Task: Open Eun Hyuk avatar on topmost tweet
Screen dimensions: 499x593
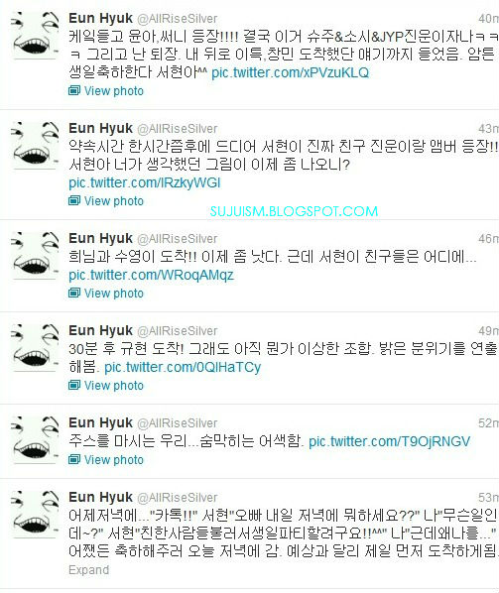Action: [35, 35]
